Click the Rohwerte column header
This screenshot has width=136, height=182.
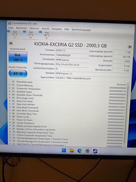[121, 84]
